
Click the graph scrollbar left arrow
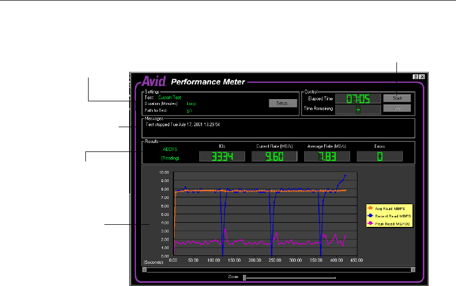pos(144,270)
